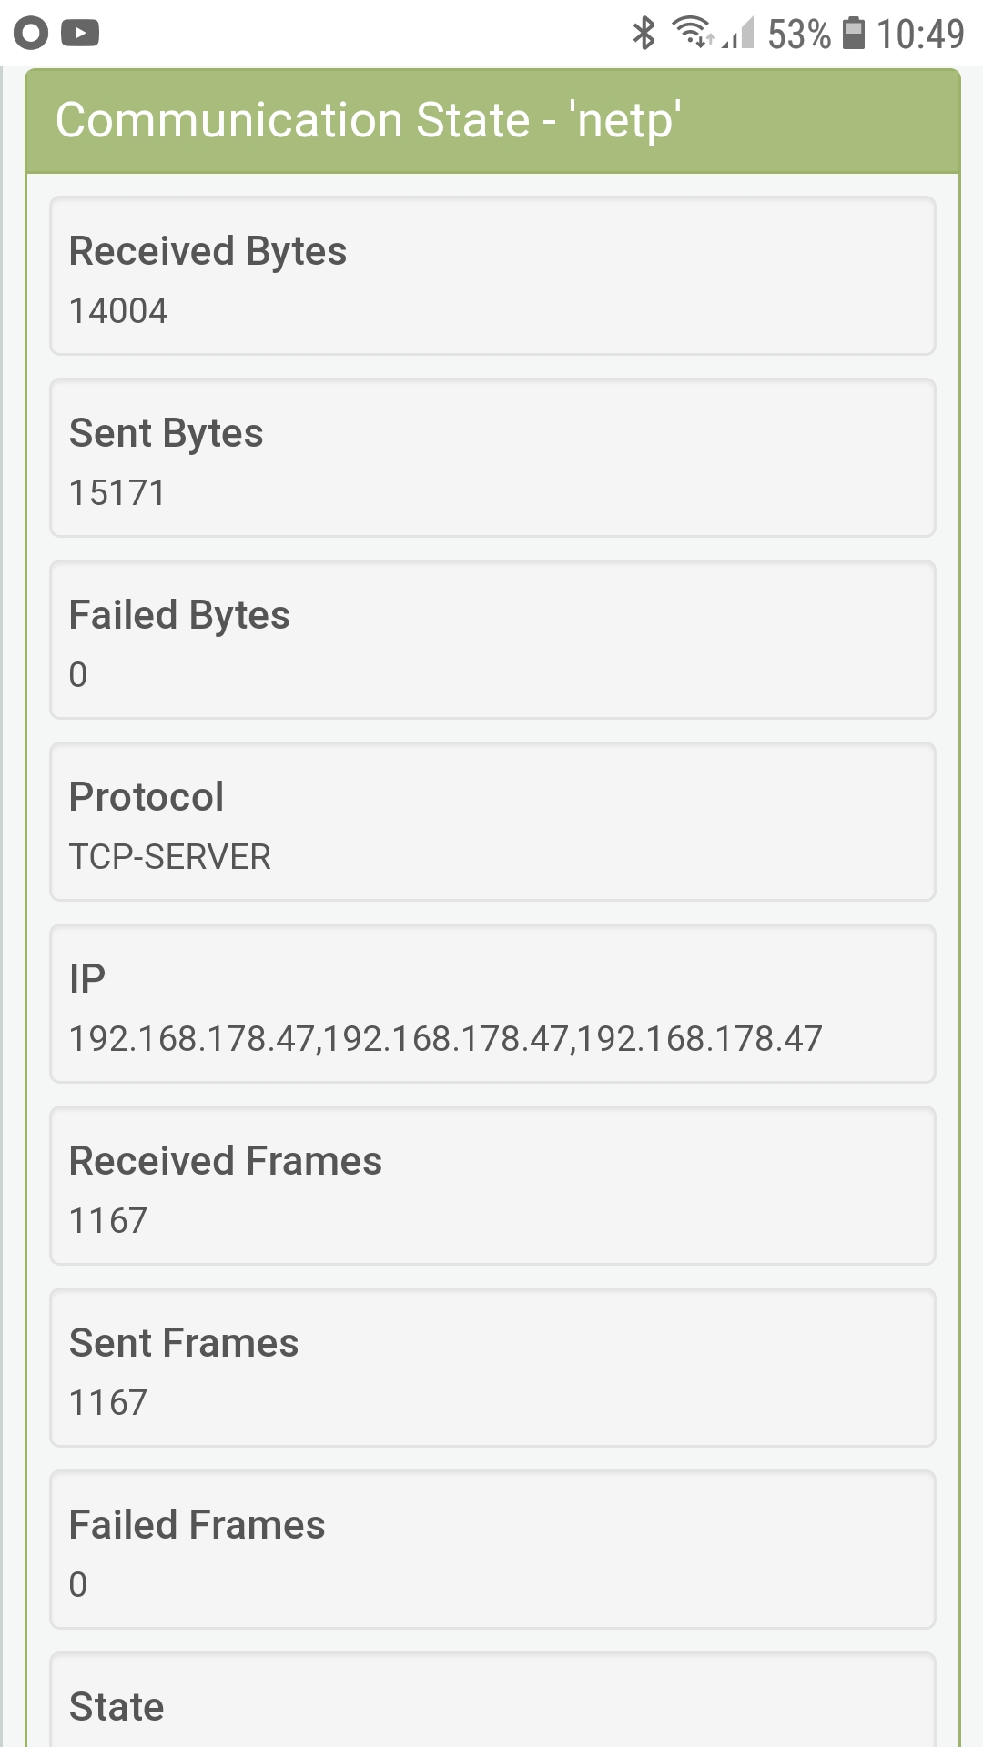
Task: Tap the Received Bytes value 14004
Action: tap(118, 311)
